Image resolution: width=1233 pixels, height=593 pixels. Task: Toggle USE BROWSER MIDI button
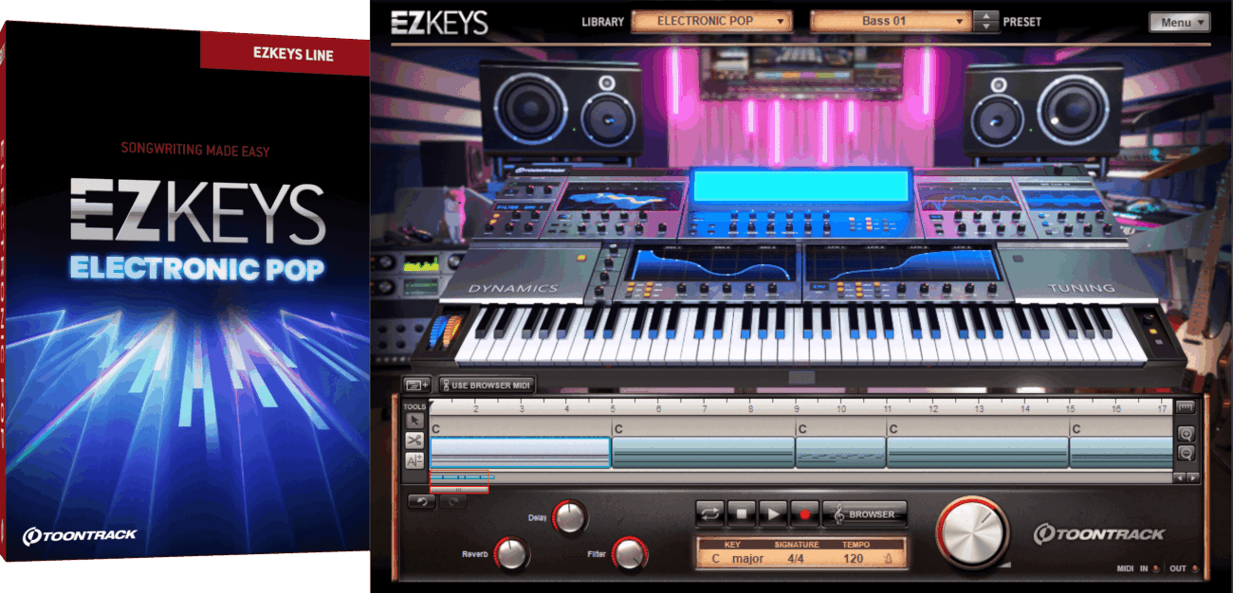click(x=487, y=386)
